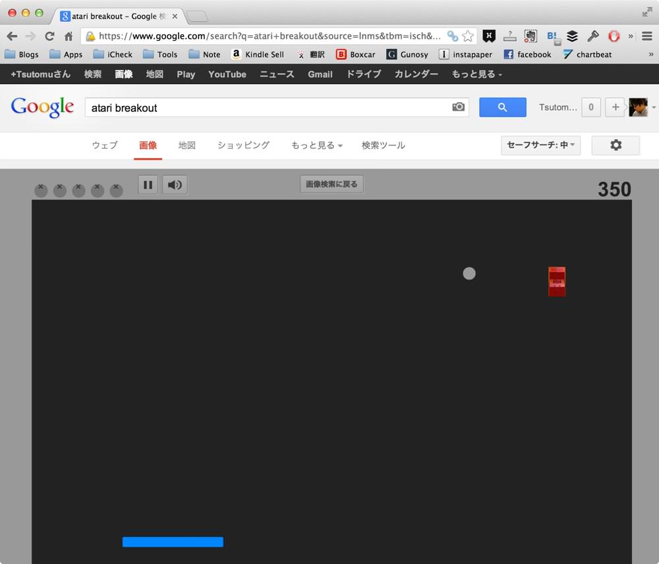This screenshot has height=564, width=659.
Task: Open the Note bookmark folder
Action: pyautogui.click(x=205, y=54)
